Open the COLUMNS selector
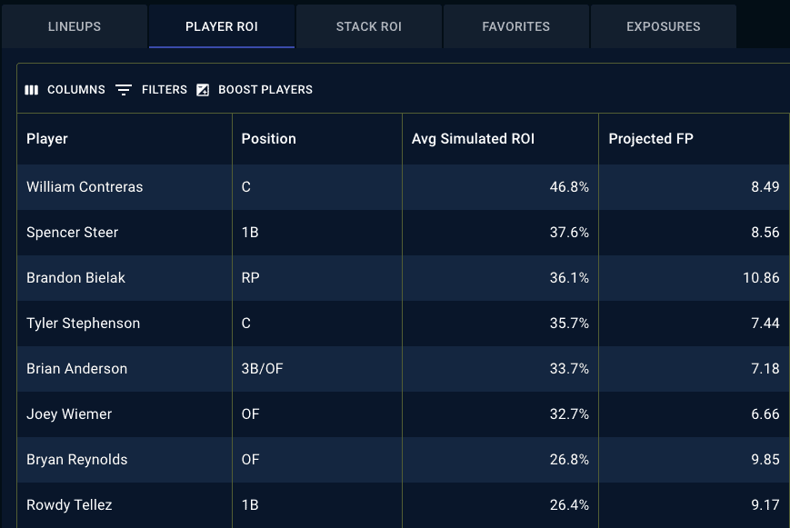Image resolution: width=790 pixels, height=528 pixels. [65, 90]
